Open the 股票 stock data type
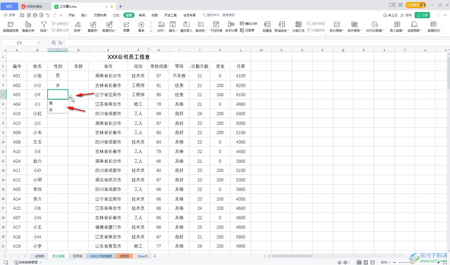450x265 pixels. click(x=126, y=27)
